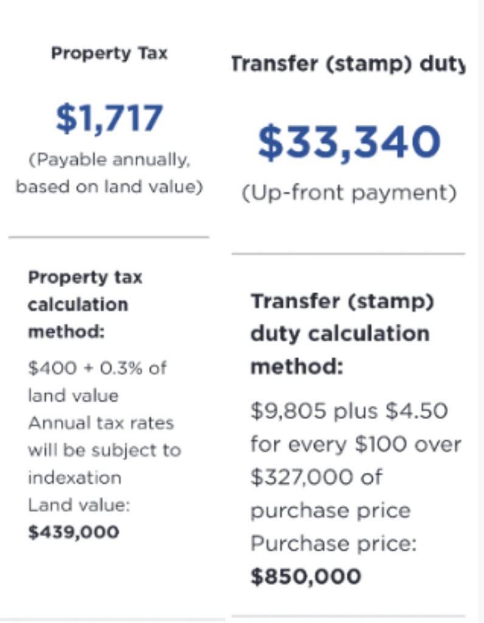Click the 'Transfer (stamp) duty calculation method:' heading
Viewport: 484px width, 623px height.
coord(342,333)
